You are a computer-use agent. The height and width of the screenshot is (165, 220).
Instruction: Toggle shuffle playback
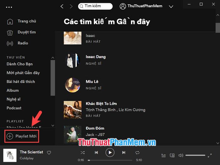click(x=82, y=152)
